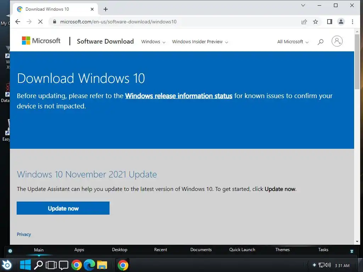Open the Windows Start menu
This screenshot has height=272, width=363.
coord(26,265)
